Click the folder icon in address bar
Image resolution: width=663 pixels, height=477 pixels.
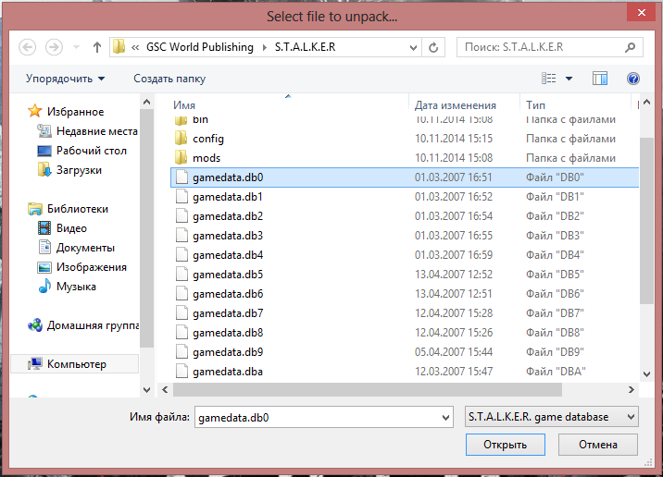click(119, 46)
